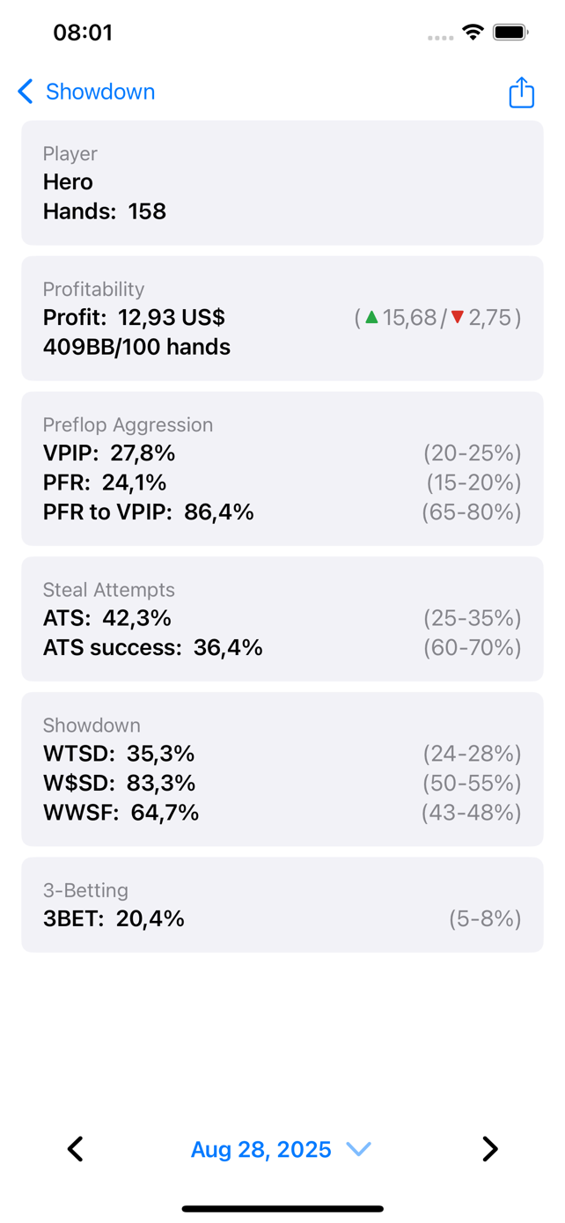Tap the red down-triangle losses indicator
The width and height of the screenshot is (565, 1223).
click(457, 318)
